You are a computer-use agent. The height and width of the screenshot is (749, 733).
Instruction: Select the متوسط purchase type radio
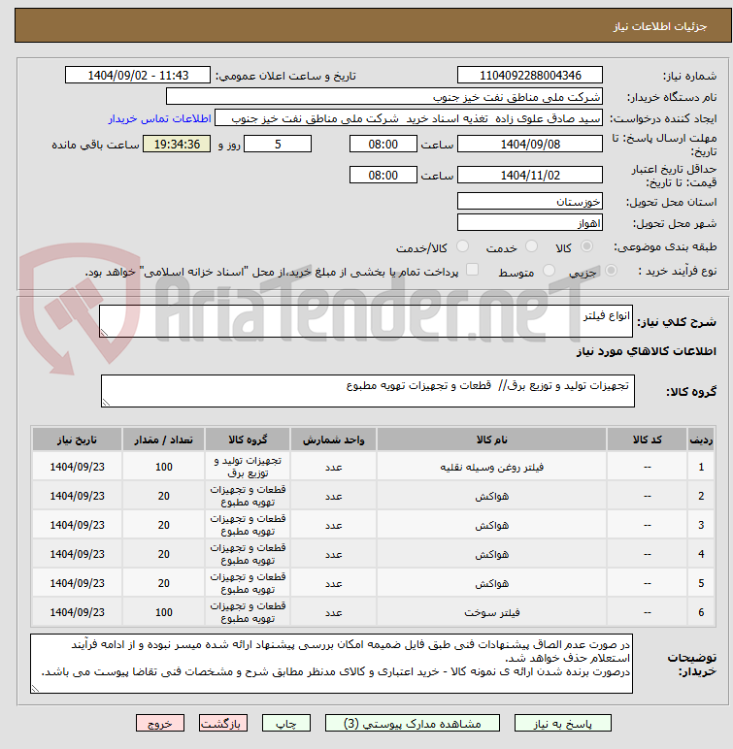549,271
